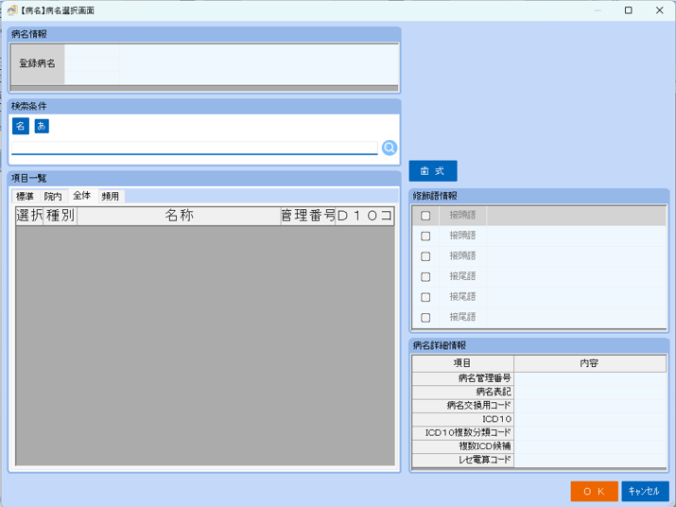
Task: Focus the disease name search field
Action: [x=195, y=148]
